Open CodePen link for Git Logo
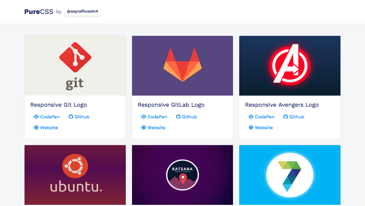365x206 pixels. pos(47,117)
